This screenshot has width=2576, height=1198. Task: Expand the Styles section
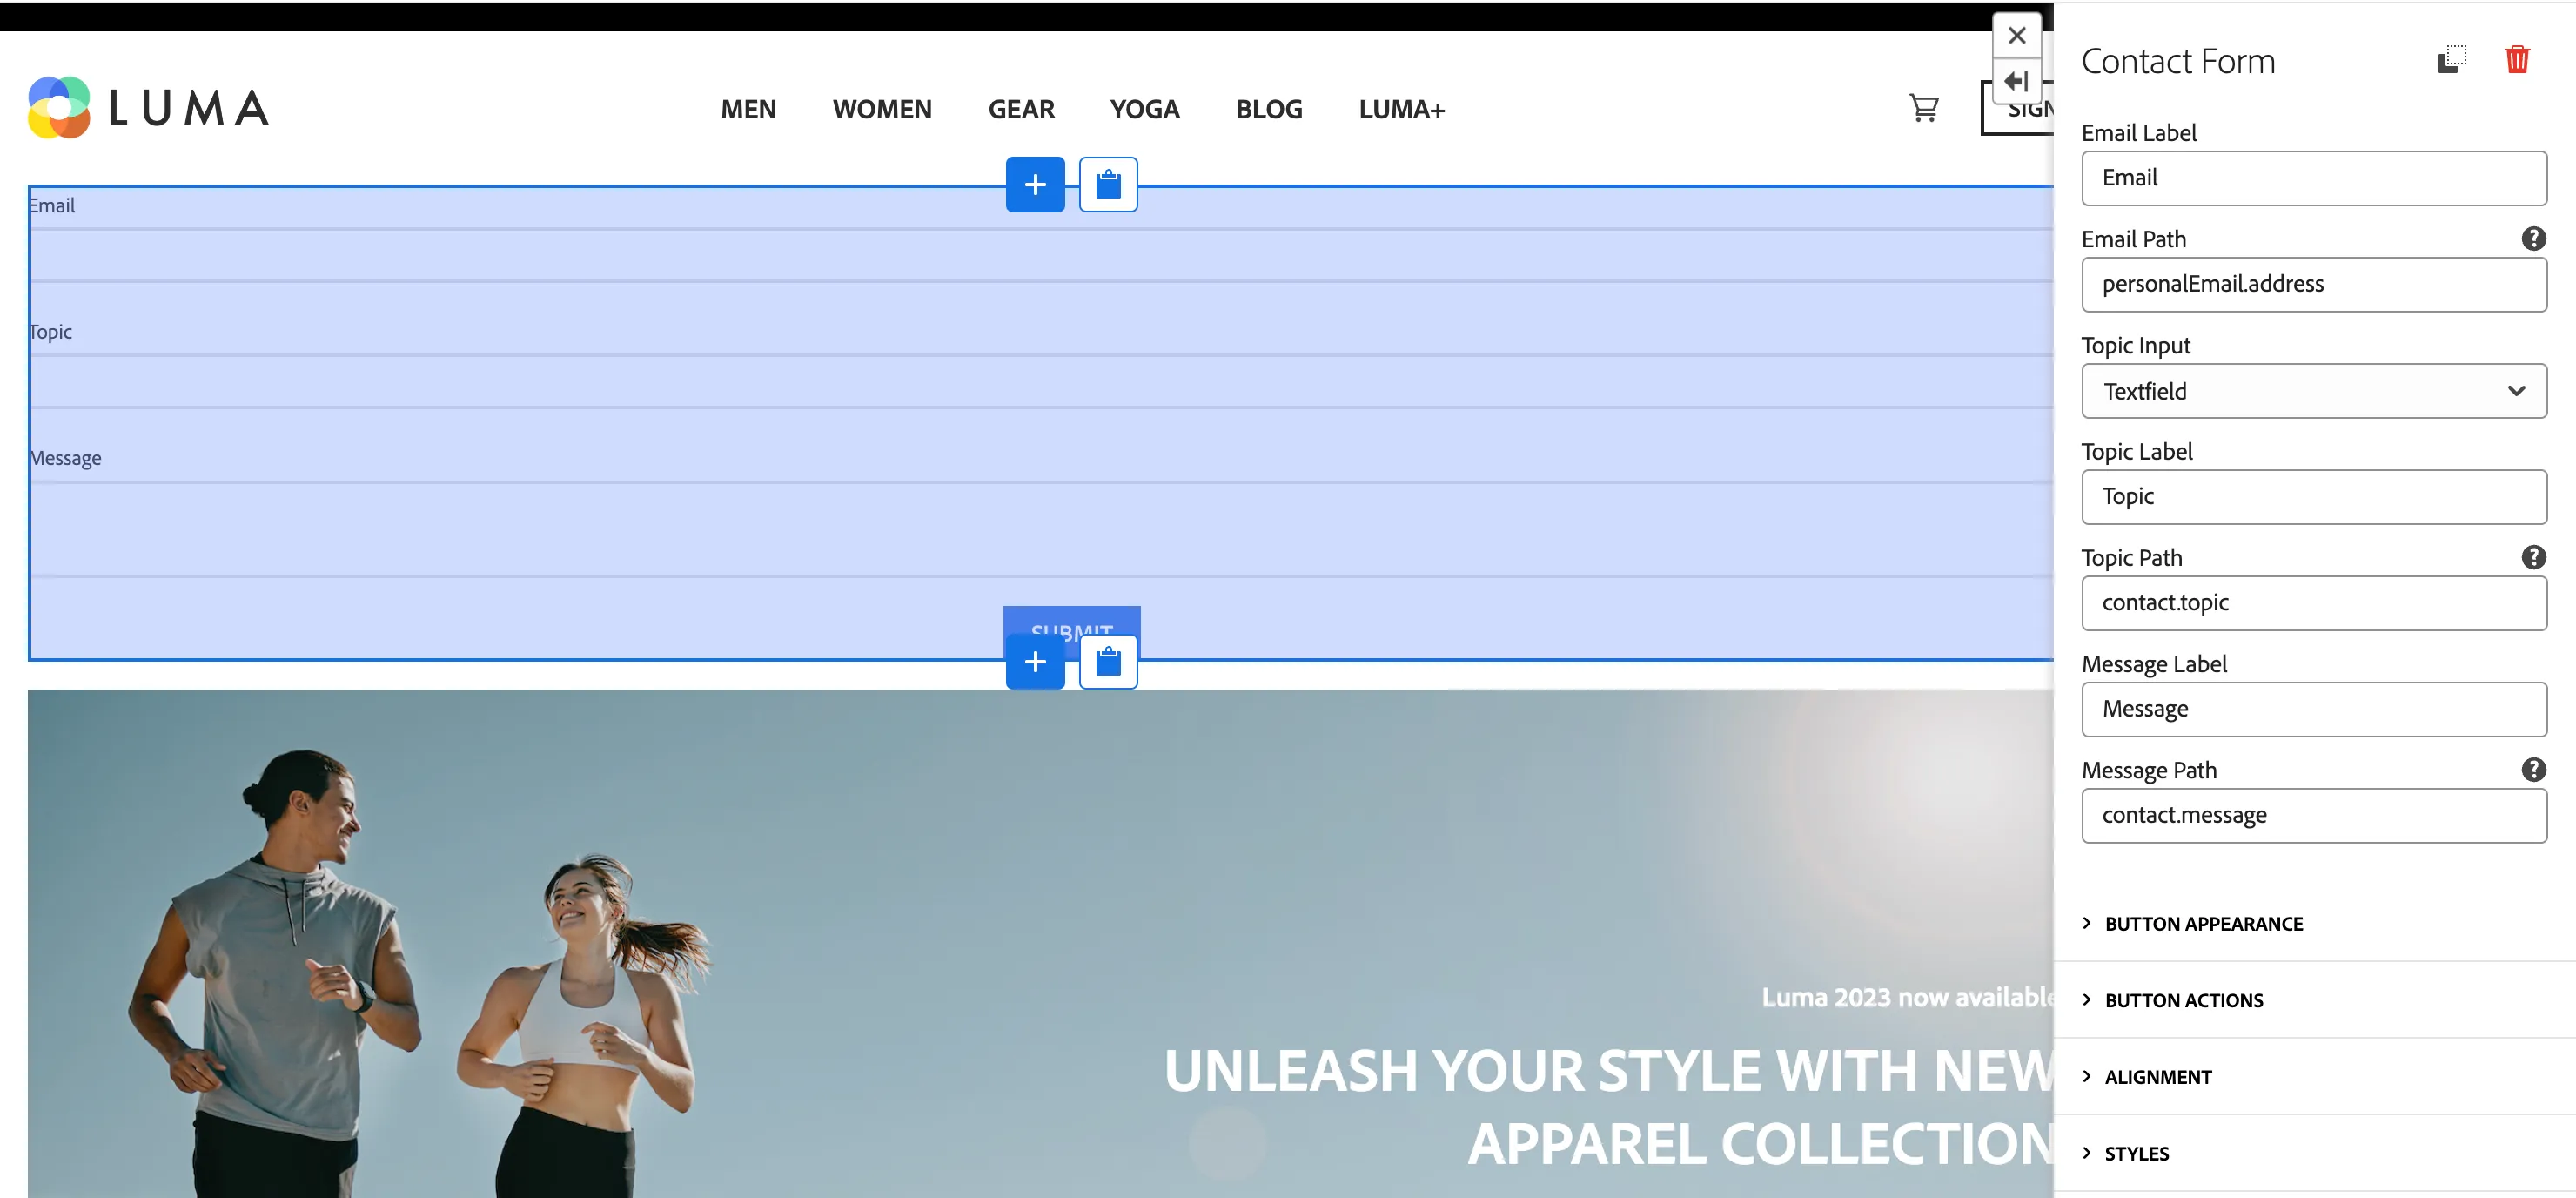click(2136, 1153)
